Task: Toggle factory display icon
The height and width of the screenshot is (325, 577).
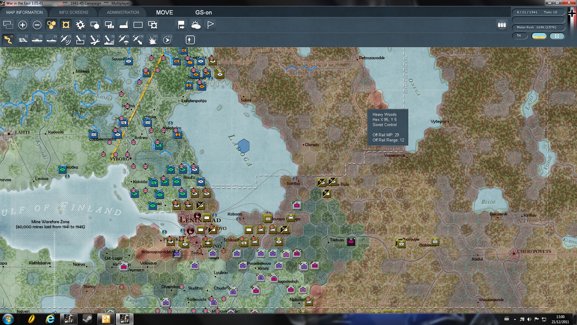Action: coord(124,25)
